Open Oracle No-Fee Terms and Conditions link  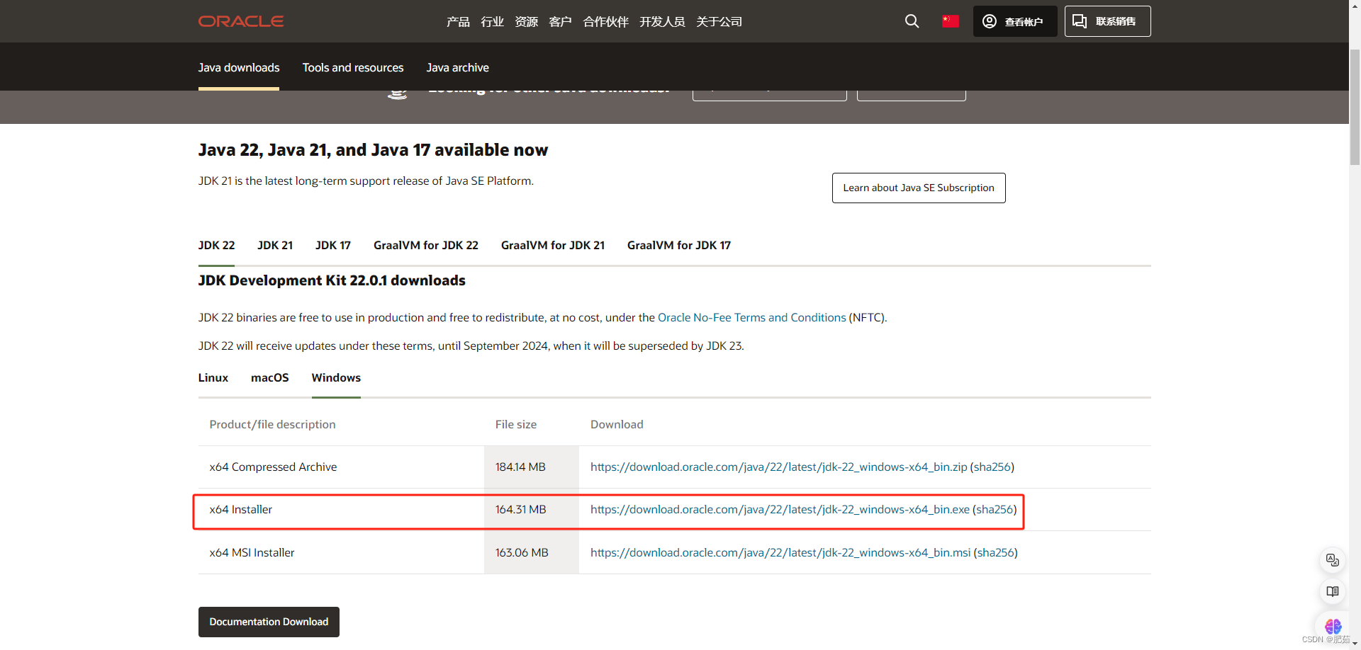[x=752, y=317]
